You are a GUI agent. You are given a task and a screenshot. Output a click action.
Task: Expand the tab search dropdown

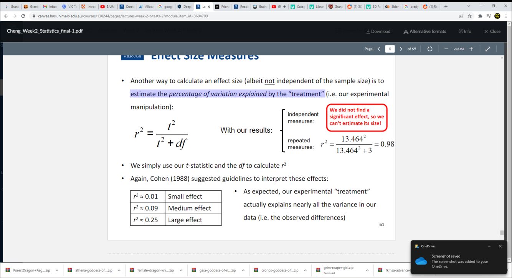click(469, 6)
